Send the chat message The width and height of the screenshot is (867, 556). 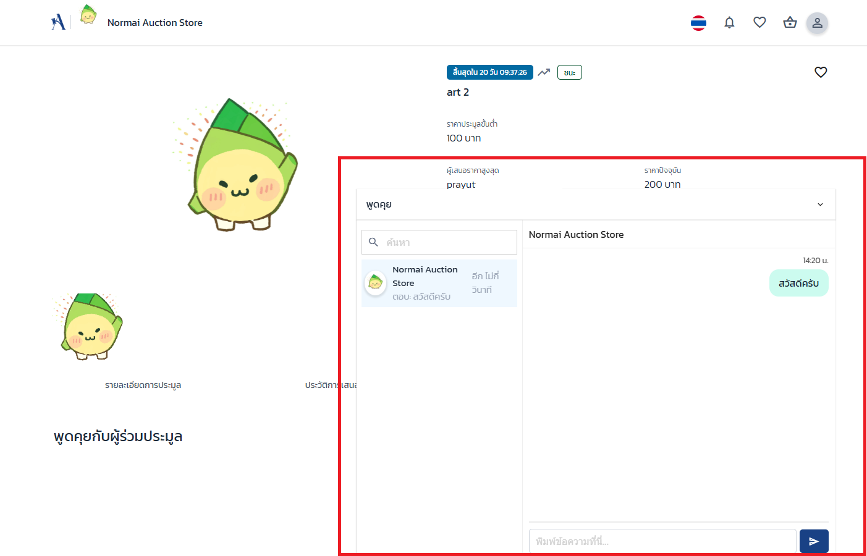(813, 541)
